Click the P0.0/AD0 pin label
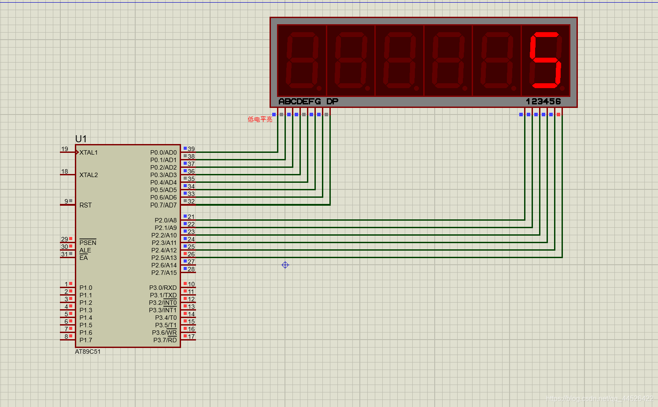This screenshot has width=658, height=407. [163, 152]
